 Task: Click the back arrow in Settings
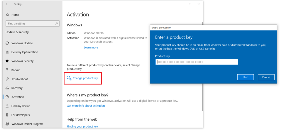[7, 4]
